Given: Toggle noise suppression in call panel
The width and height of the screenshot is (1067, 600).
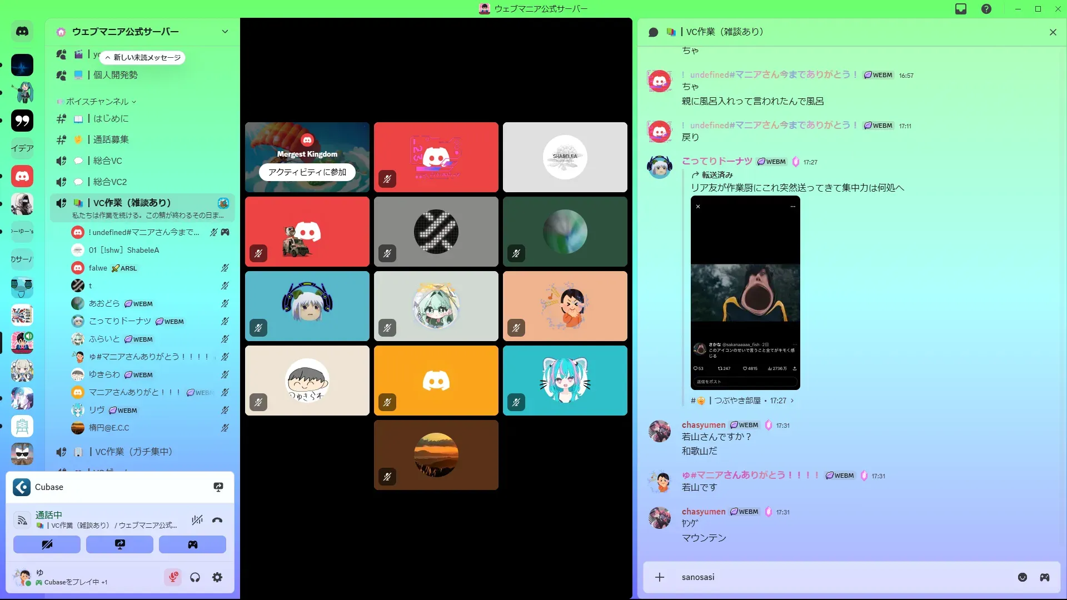Looking at the screenshot, I should pyautogui.click(x=197, y=521).
